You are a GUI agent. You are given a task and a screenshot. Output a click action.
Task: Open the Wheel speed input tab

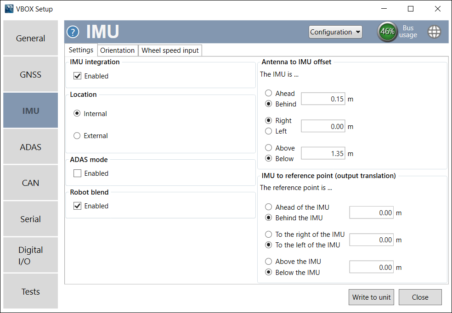pyautogui.click(x=170, y=50)
